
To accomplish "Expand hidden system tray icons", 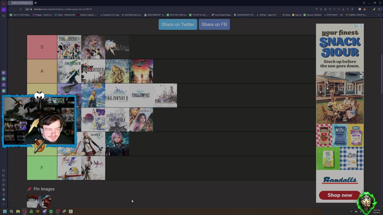I will [351, 211].
